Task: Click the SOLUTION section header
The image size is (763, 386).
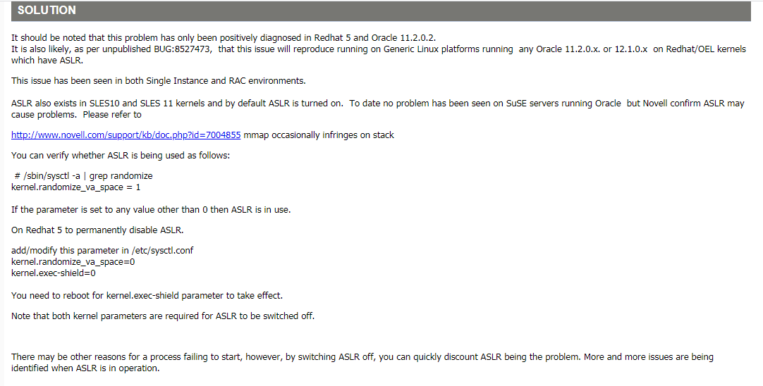Action: (47, 11)
